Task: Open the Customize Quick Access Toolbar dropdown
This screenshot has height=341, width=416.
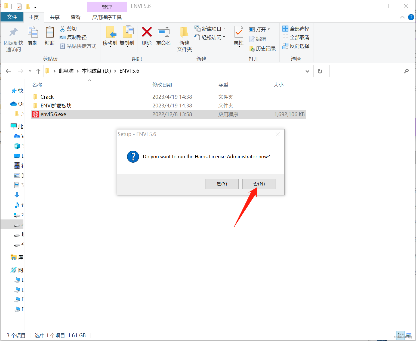Action: point(35,7)
